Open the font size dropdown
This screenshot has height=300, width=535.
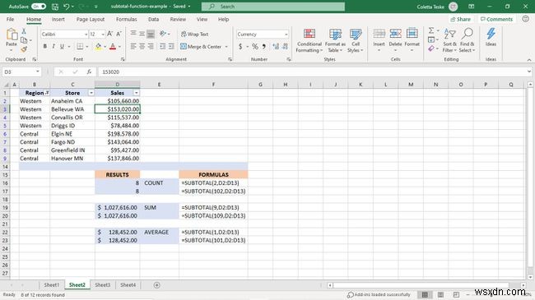103,34
